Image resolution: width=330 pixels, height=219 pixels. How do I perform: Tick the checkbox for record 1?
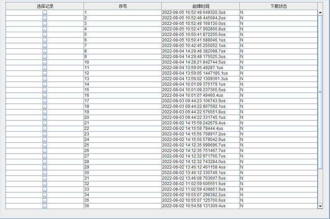coord(45,13)
